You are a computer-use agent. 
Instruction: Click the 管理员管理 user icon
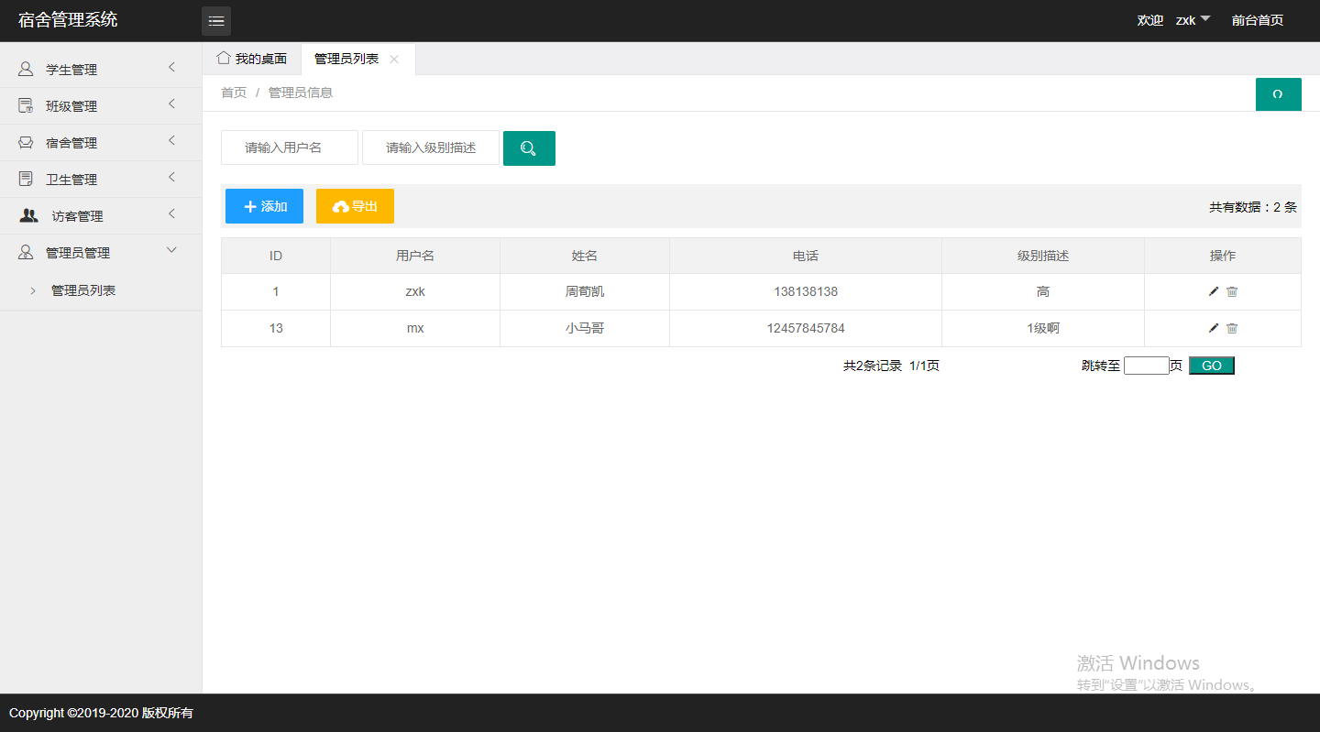[x=26, y=252]
